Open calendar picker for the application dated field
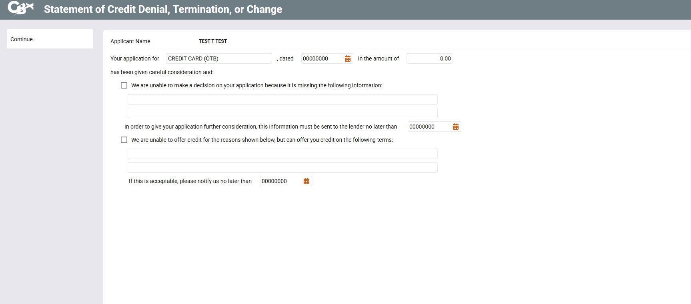The width and height of the screenshot is (691, 304). 347,59
